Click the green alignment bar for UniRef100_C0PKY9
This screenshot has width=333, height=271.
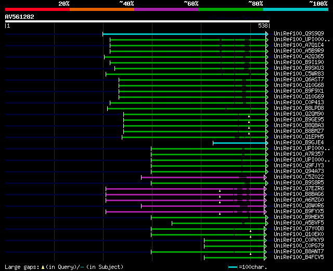point(234,241)
